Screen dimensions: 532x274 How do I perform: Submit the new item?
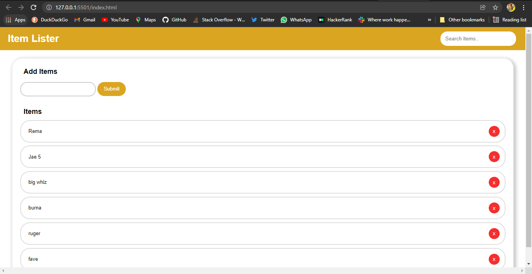[x=111, y=89]
